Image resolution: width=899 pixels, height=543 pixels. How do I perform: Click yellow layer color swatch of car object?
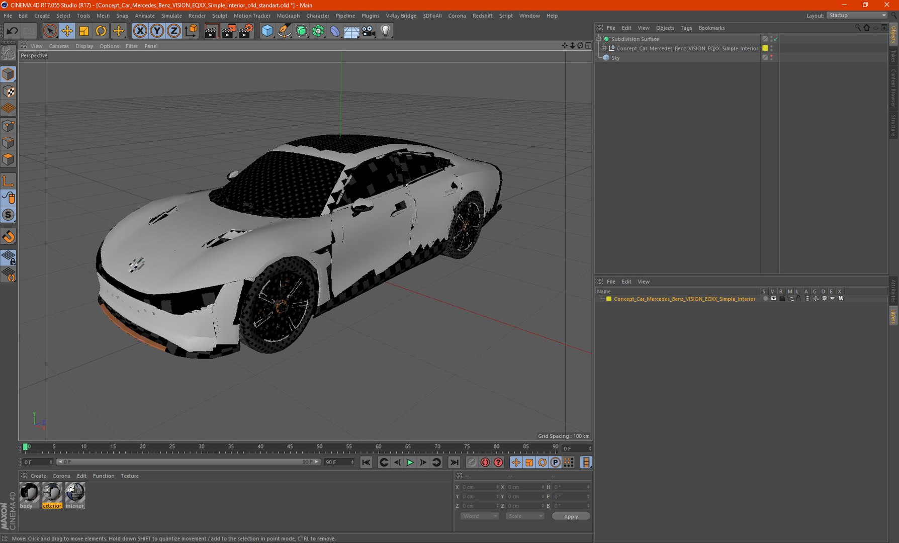765,48
